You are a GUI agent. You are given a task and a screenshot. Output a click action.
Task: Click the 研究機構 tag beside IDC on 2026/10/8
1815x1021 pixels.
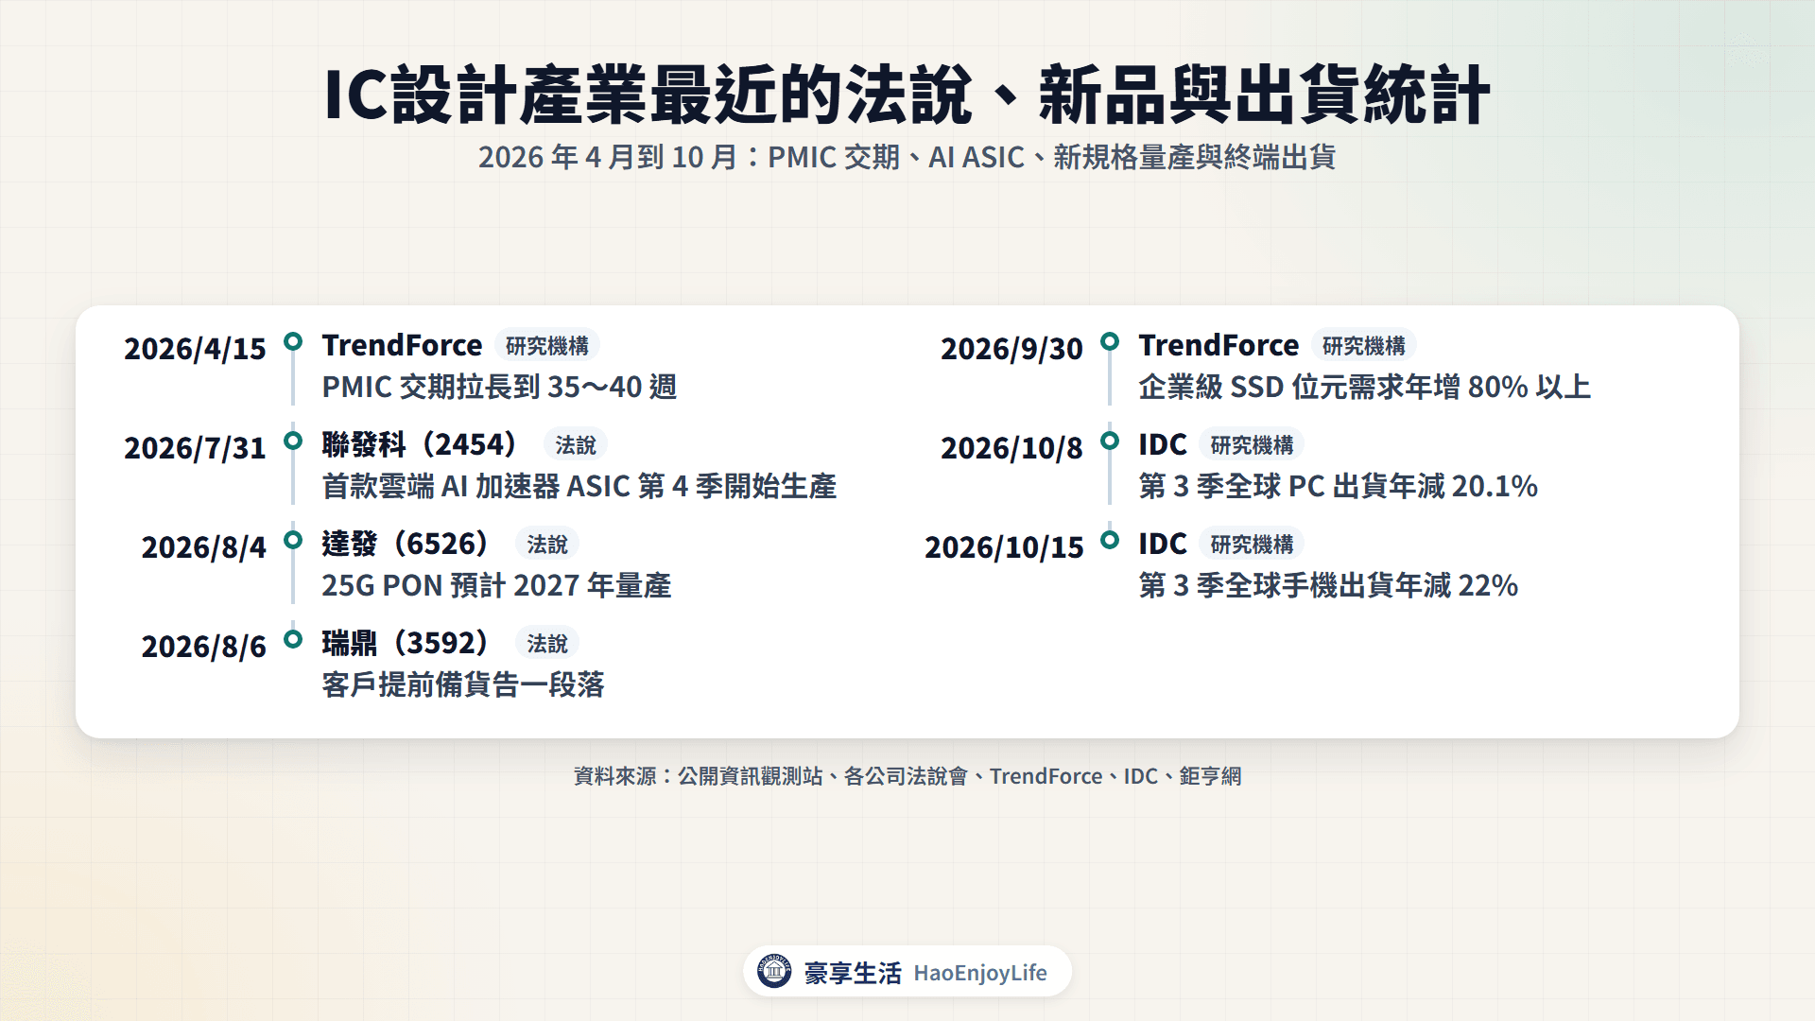[x=1252, y=445]
